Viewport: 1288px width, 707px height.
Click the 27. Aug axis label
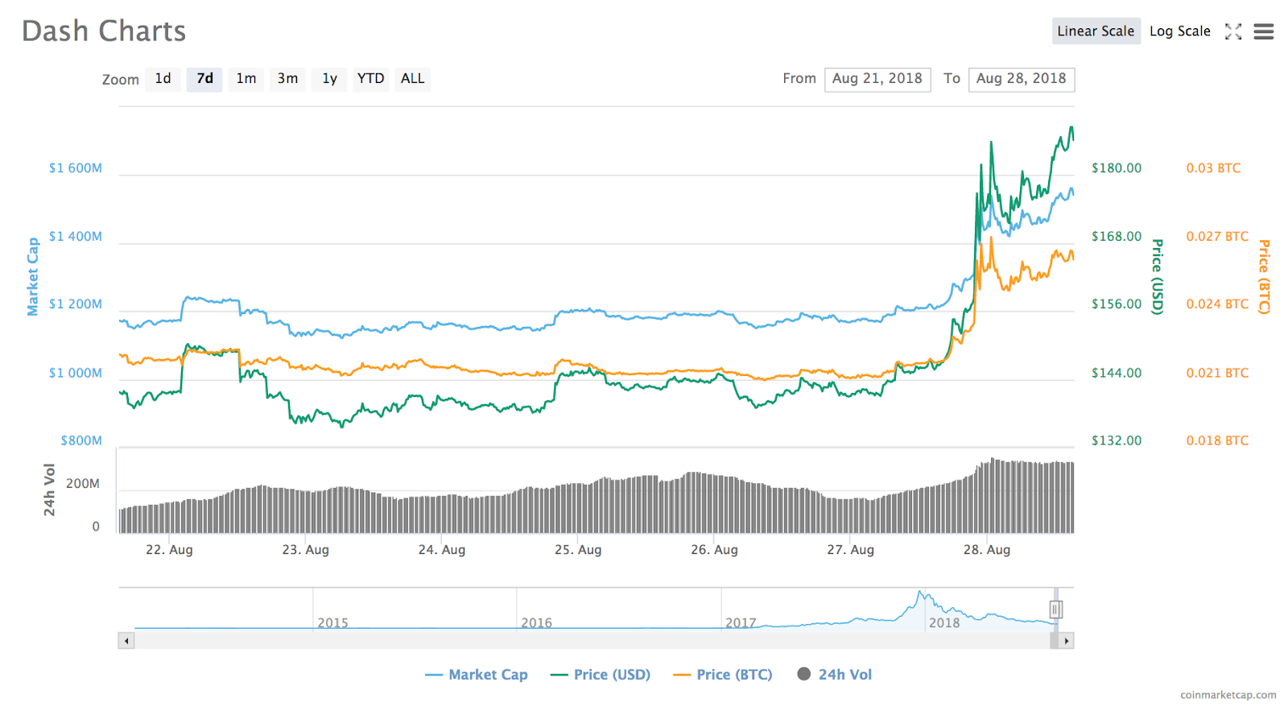850,550
